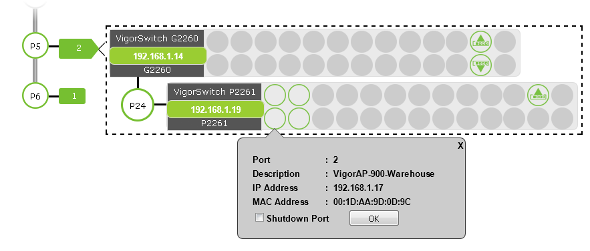The height and width of the screenshot is (251, 590).
Task: Click the bottom-row port 2 of P2261
Action: (x=275, y=119)
